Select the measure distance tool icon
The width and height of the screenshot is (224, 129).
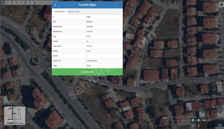(x=30, y=2)
